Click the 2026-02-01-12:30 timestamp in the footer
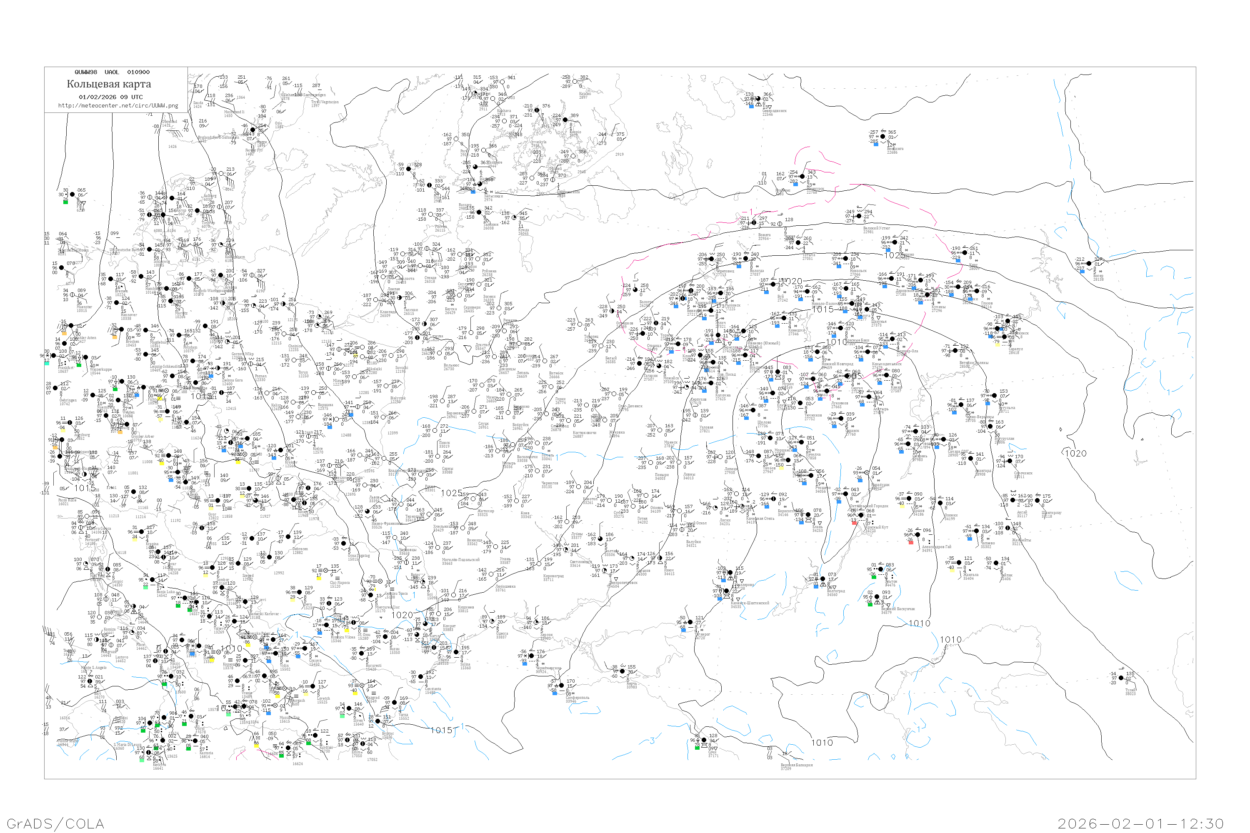The height and width of the screenshot is (833, 1250). 1140,823
